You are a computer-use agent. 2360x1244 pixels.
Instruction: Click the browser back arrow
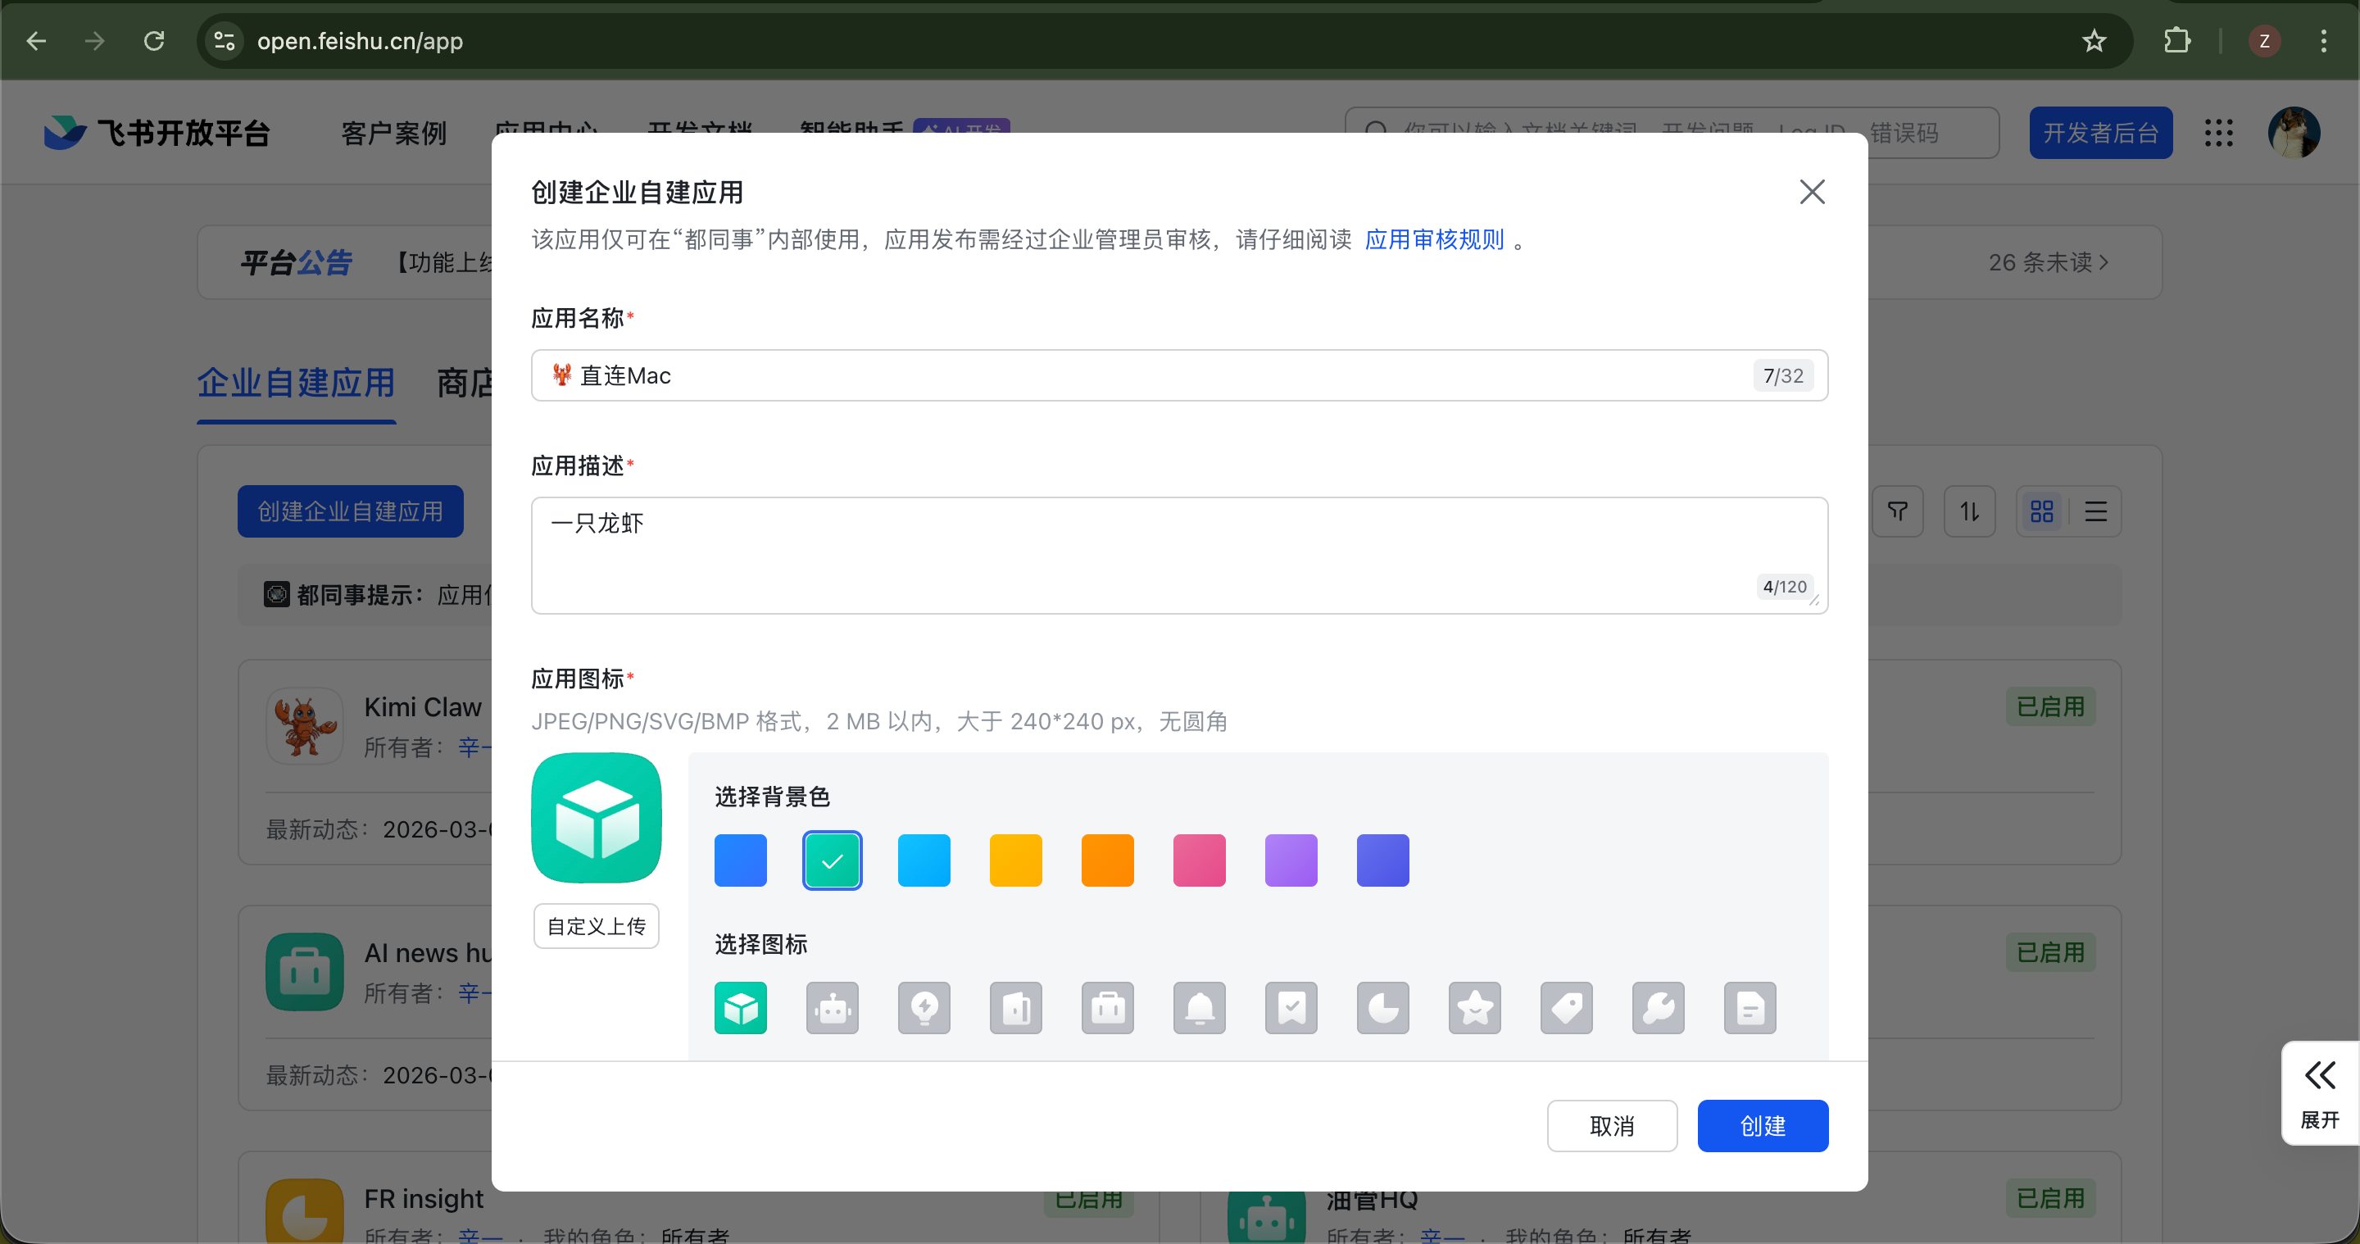point(36,41)
